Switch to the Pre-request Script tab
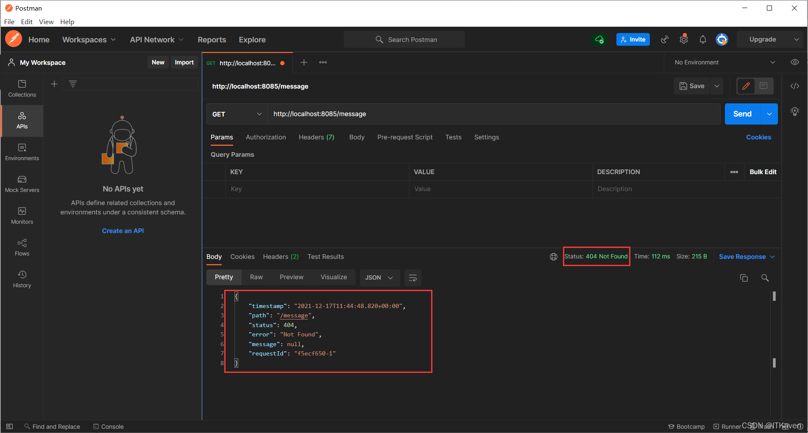Viewport: 808px width, 433px height. [x=405, y=137]
